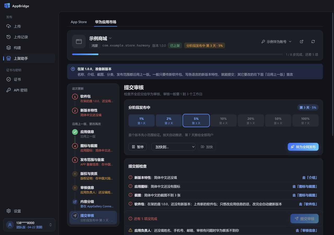Follow 去「图标与截图」 link for 截图
This screenshot has width=334, height=235.
pyautogui.click(x=305, y=195)
